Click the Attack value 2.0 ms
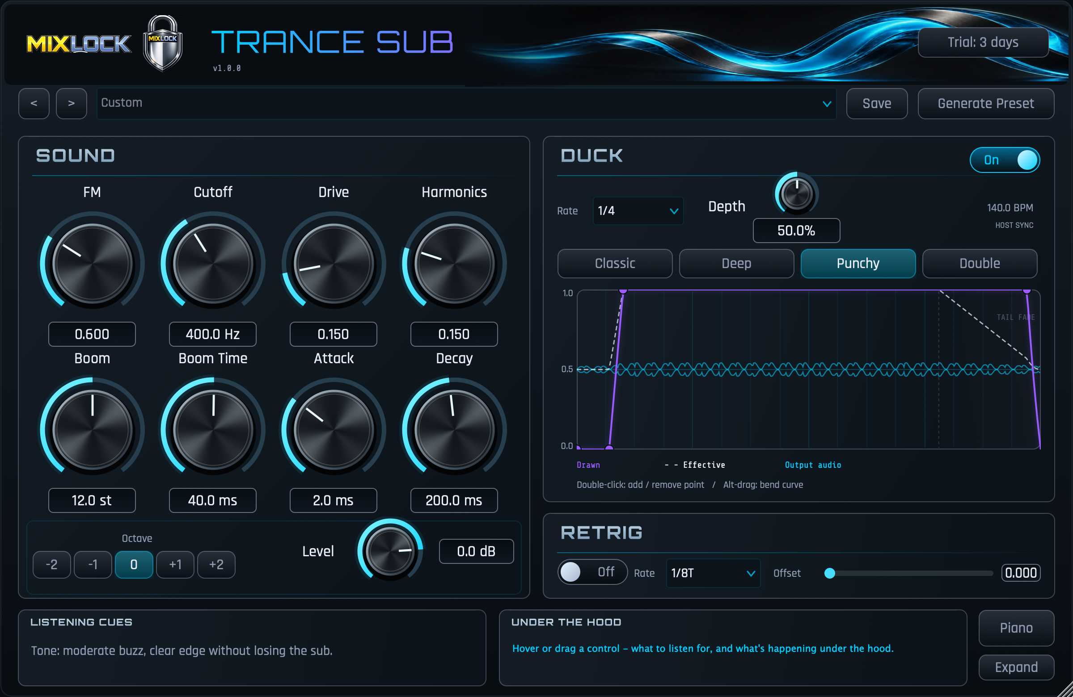 pos(334,500)
